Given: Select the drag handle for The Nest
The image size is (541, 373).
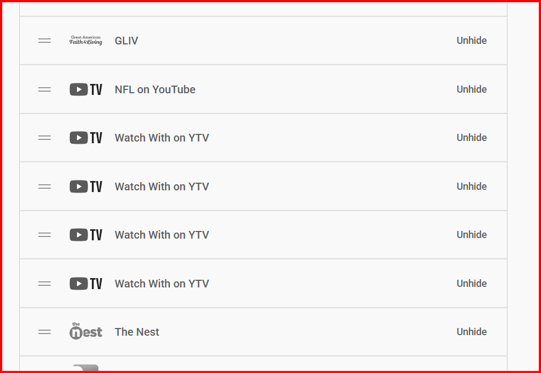Looking at the screenshot, I should [45, 332].
